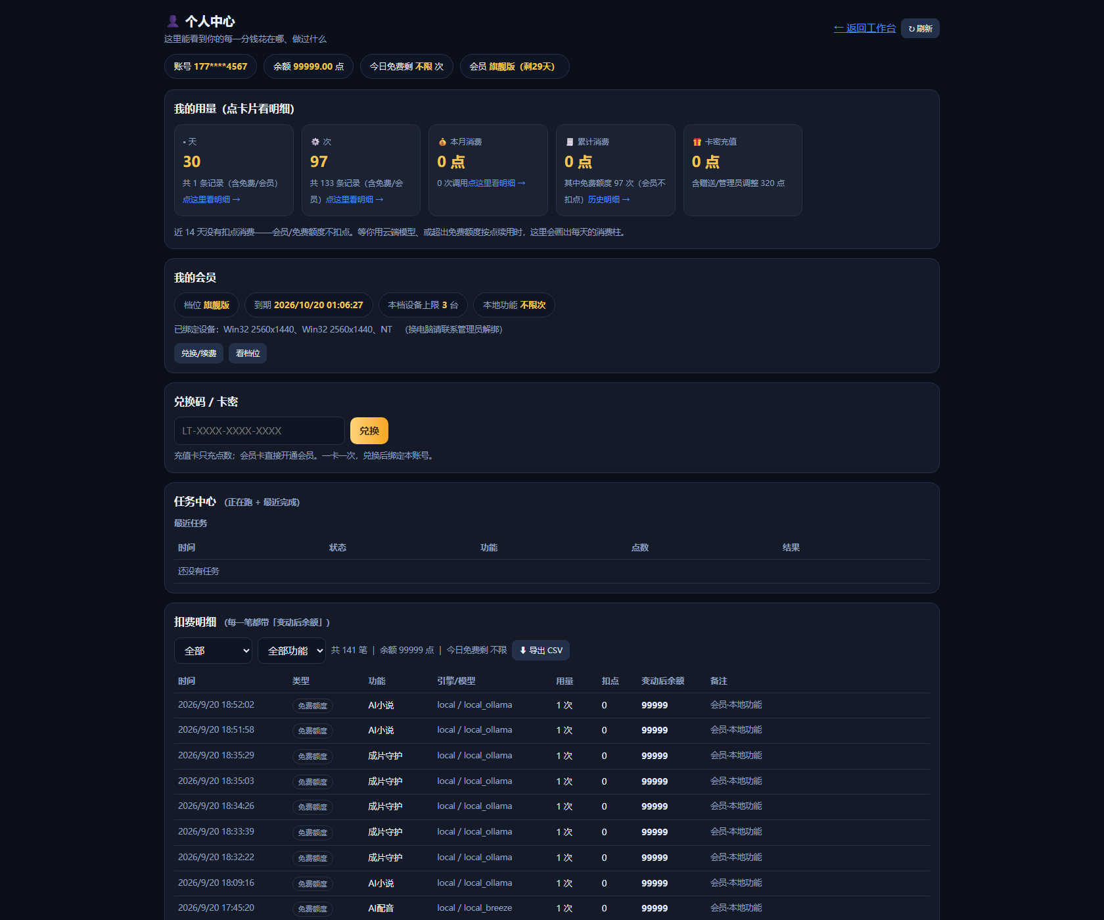Click 会员·本地功能 in the 18:32:22 row
Screen dimensions: 1104x920
[x=736, y=857]
